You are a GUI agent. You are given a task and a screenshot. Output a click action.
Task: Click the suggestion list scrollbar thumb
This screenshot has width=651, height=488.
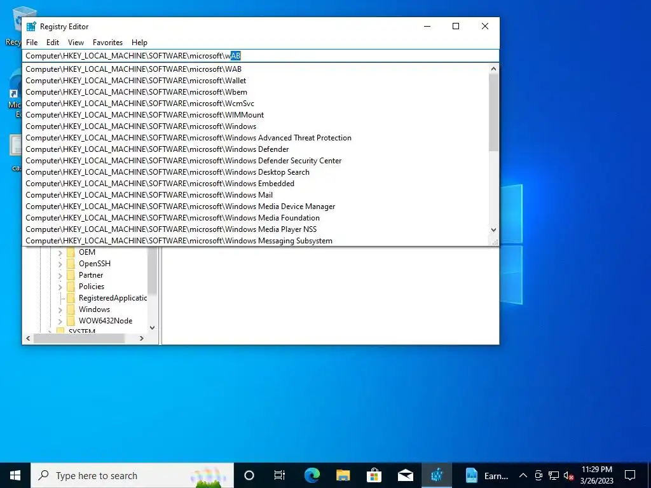493,112
